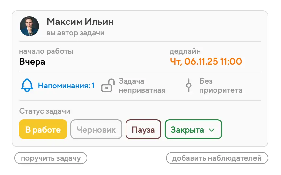Screen dimensions: 281x175
Task: Open the Напоминания: 1 link
Action: click(66, 86)
